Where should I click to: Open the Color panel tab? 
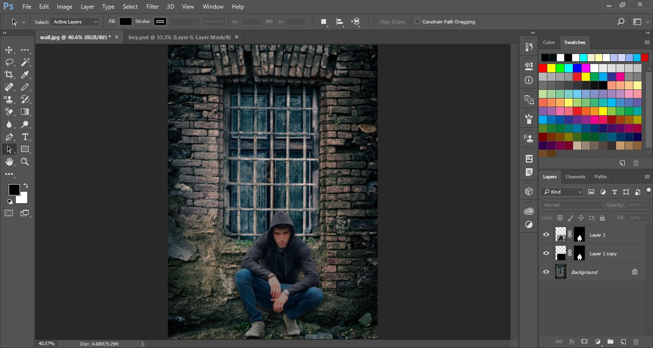tap(549, 42)
